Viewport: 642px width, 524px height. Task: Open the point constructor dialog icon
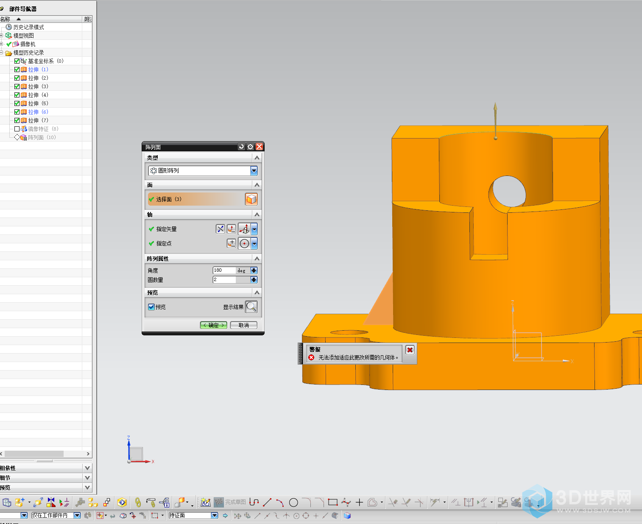point(231,243)
